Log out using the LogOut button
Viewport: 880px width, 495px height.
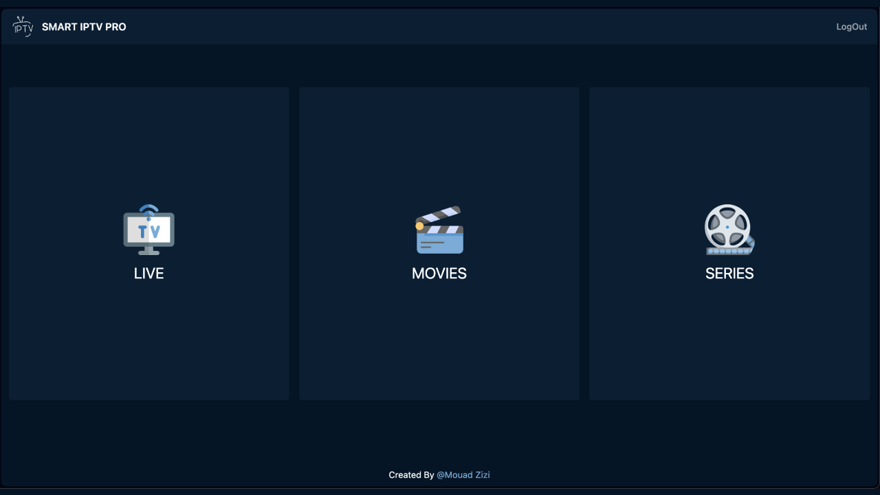(x=851, y=27)
